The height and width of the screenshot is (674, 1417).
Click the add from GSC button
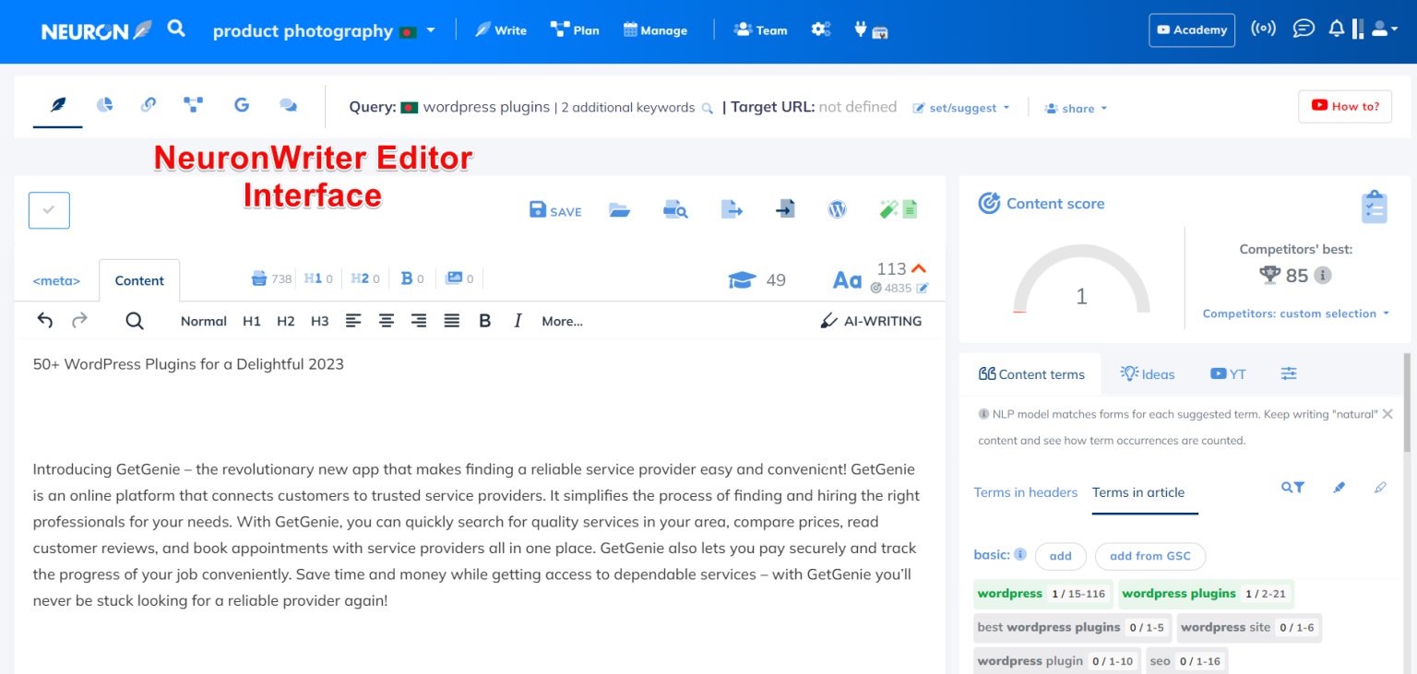(1149, 556)
